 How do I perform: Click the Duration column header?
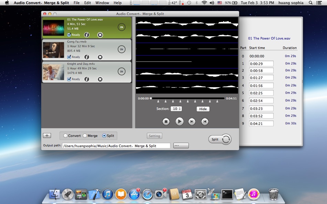pos(290,48)
